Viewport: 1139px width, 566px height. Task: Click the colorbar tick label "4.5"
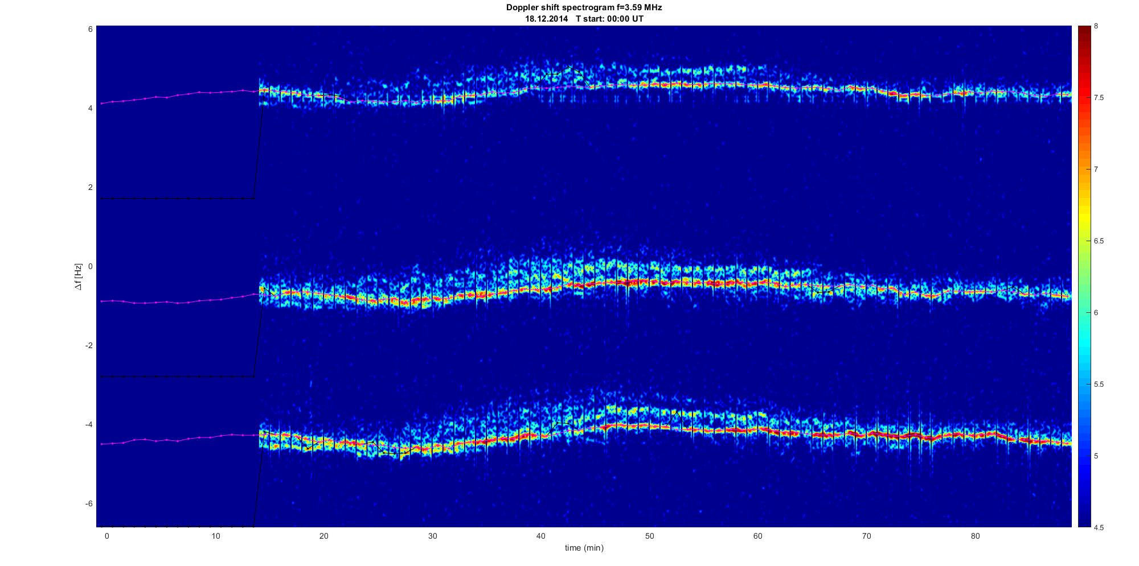1099,527
